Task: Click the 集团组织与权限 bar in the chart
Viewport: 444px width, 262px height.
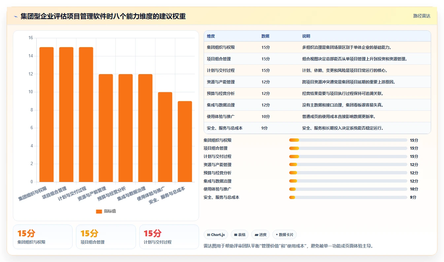Action: coord(47,114)
